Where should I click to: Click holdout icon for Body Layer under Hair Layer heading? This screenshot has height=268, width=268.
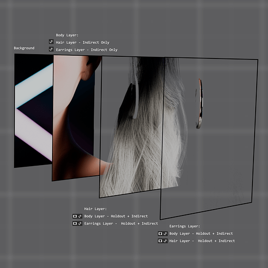75,217
